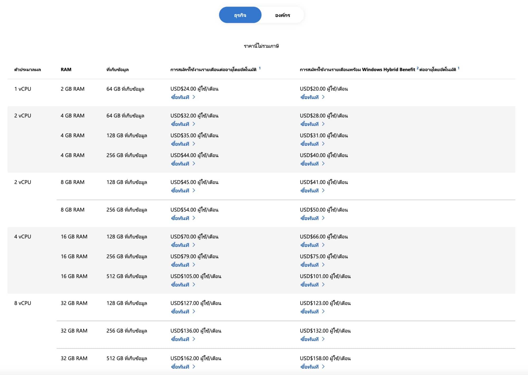
Task: Click the 2 GB RAM cell
Action: click(73, 89)
